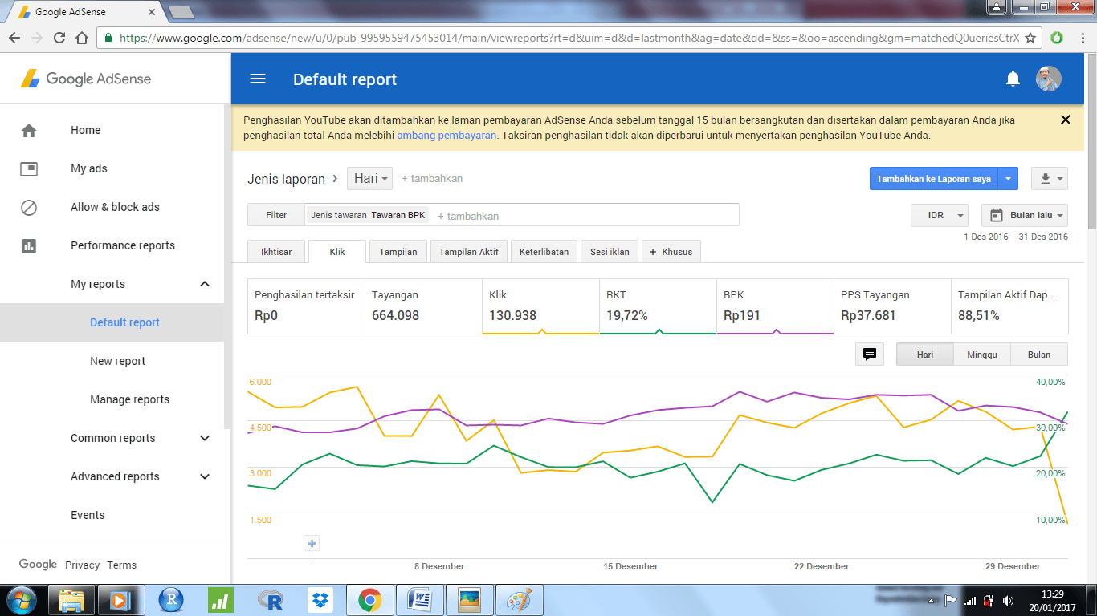Open the Hari report type dropdown
1097x616 pixels.
(x=369, y=179)
